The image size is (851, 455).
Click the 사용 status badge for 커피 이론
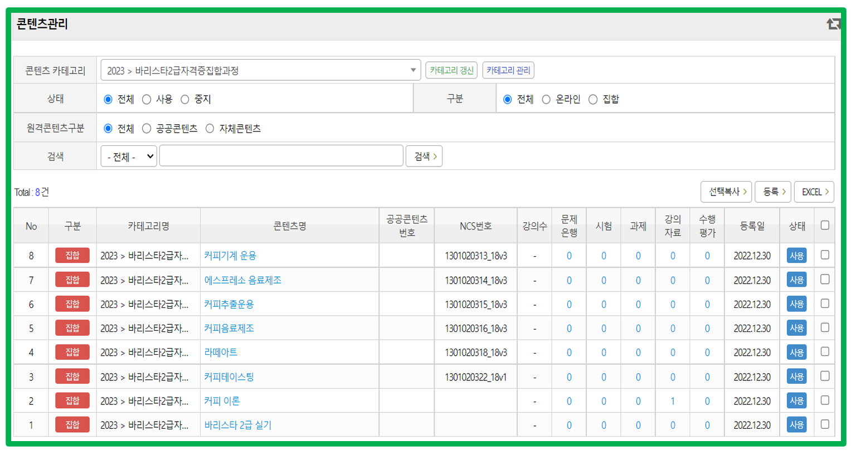pyautogui.click(x=796, y=401)
